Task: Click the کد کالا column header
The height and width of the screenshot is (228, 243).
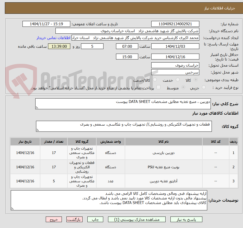Action: point(216,141)
